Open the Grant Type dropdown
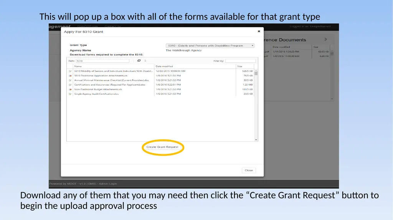The height and width of the screenshot is (220, 393). point(210,46)
